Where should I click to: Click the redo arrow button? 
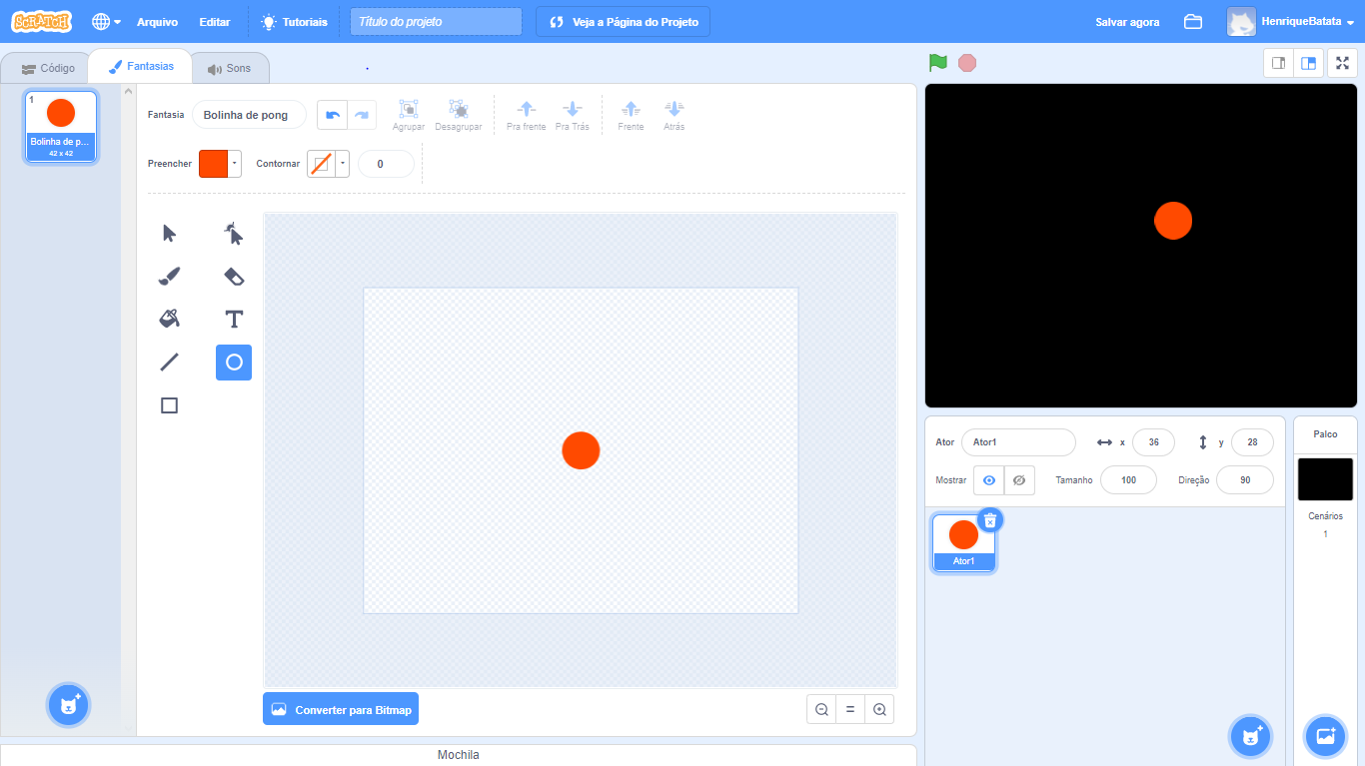362,115
